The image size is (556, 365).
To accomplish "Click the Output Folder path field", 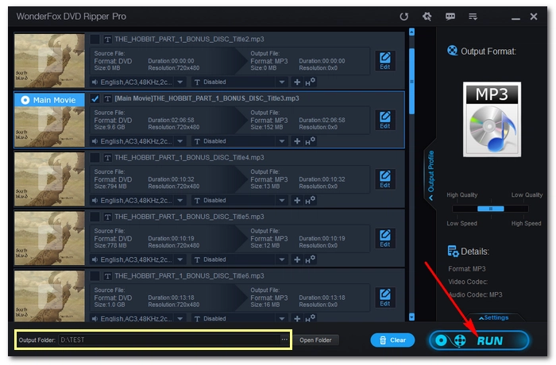I will click(169, 340).
